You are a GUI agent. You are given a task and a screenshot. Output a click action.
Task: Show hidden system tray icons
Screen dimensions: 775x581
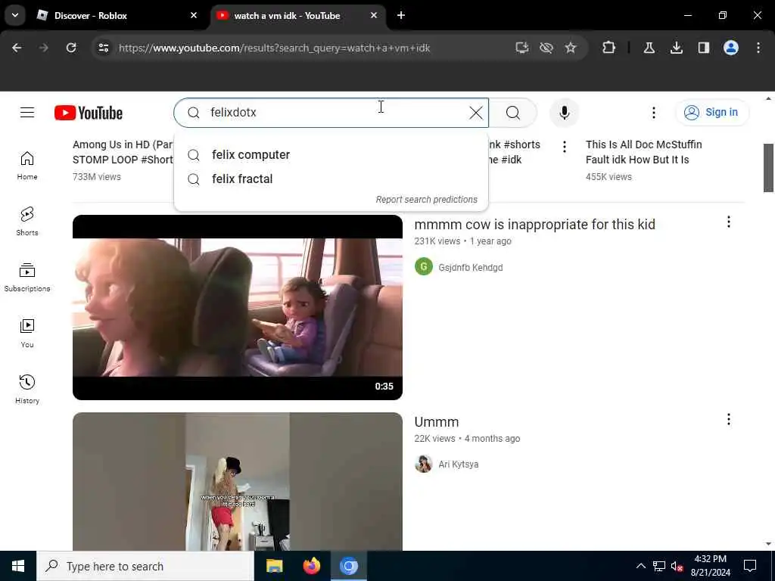(640, 566)
